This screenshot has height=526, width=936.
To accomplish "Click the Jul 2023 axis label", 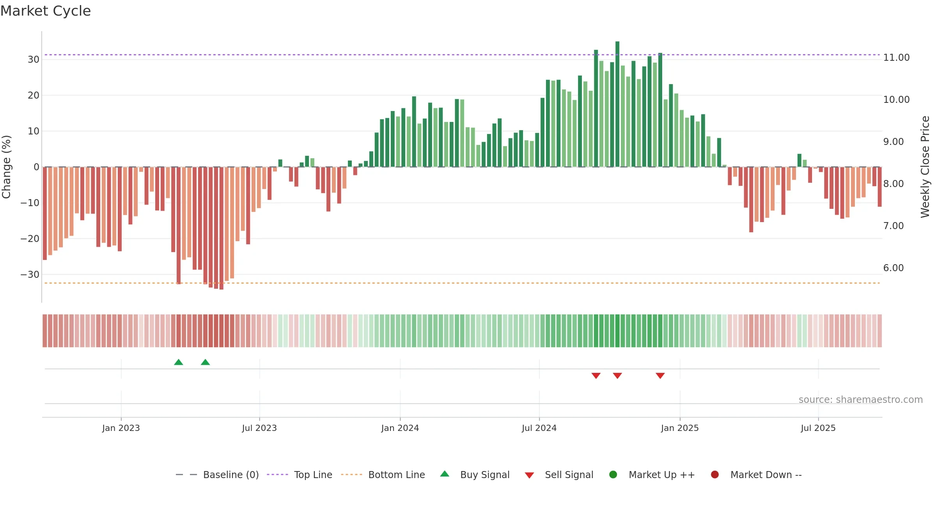I will pos(259,428).
